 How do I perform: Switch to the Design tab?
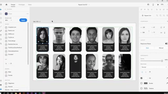(13, 5)
